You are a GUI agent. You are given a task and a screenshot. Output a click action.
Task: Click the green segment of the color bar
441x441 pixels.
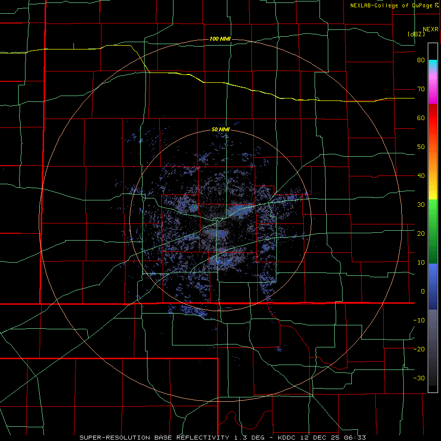coord(433,231)
